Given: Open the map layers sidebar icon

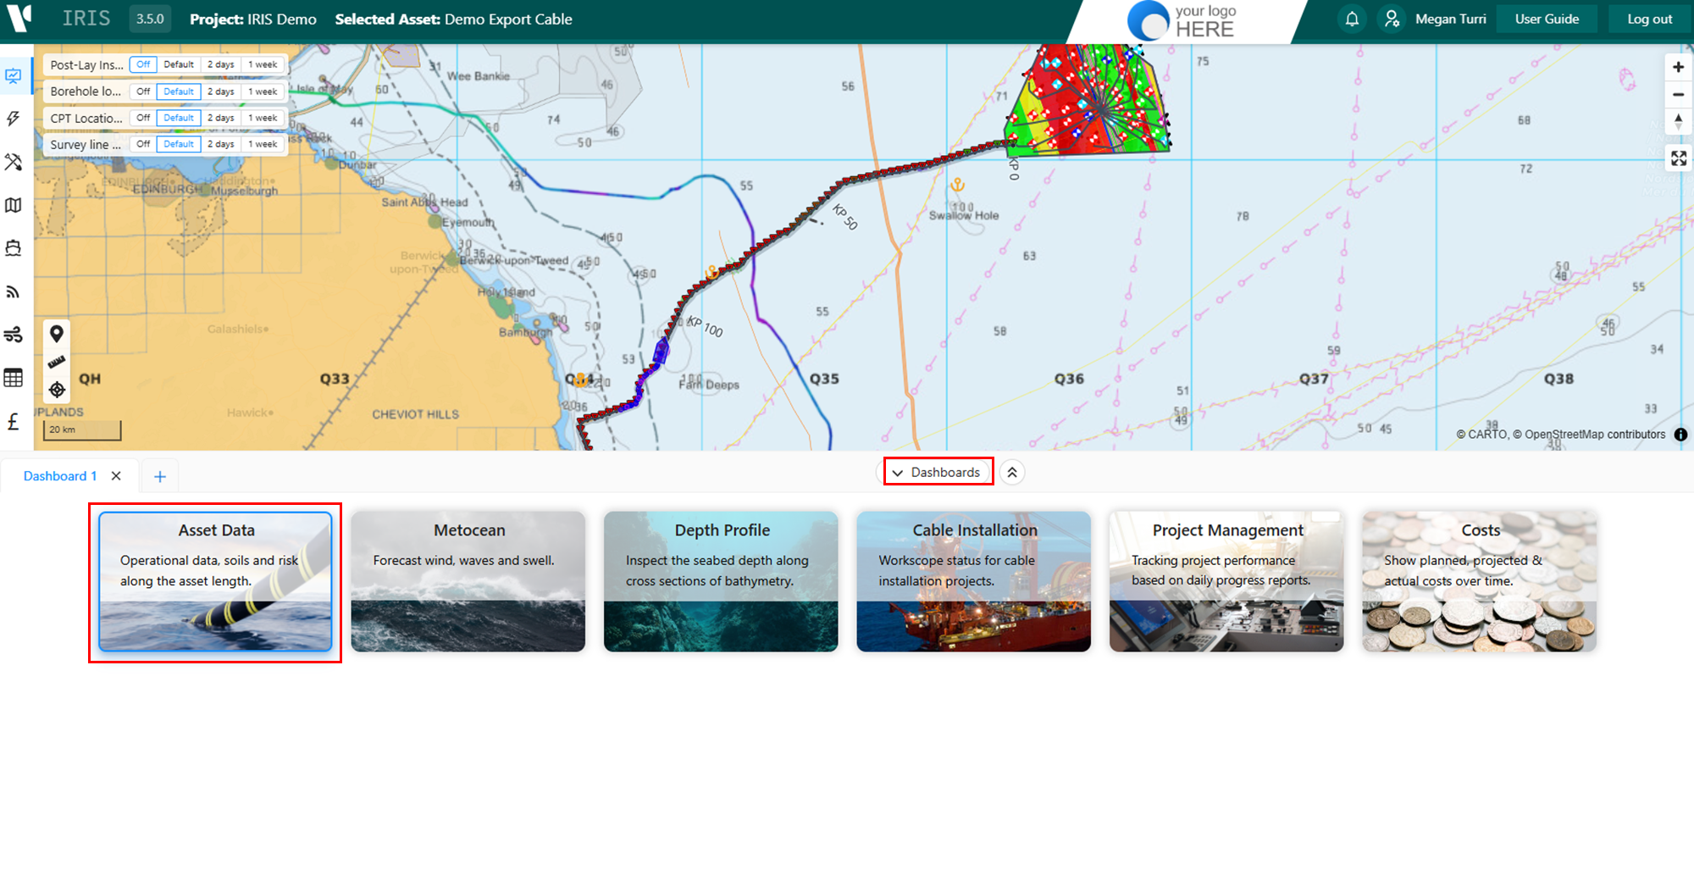Looking at the screenshot, I should [14, 205].
